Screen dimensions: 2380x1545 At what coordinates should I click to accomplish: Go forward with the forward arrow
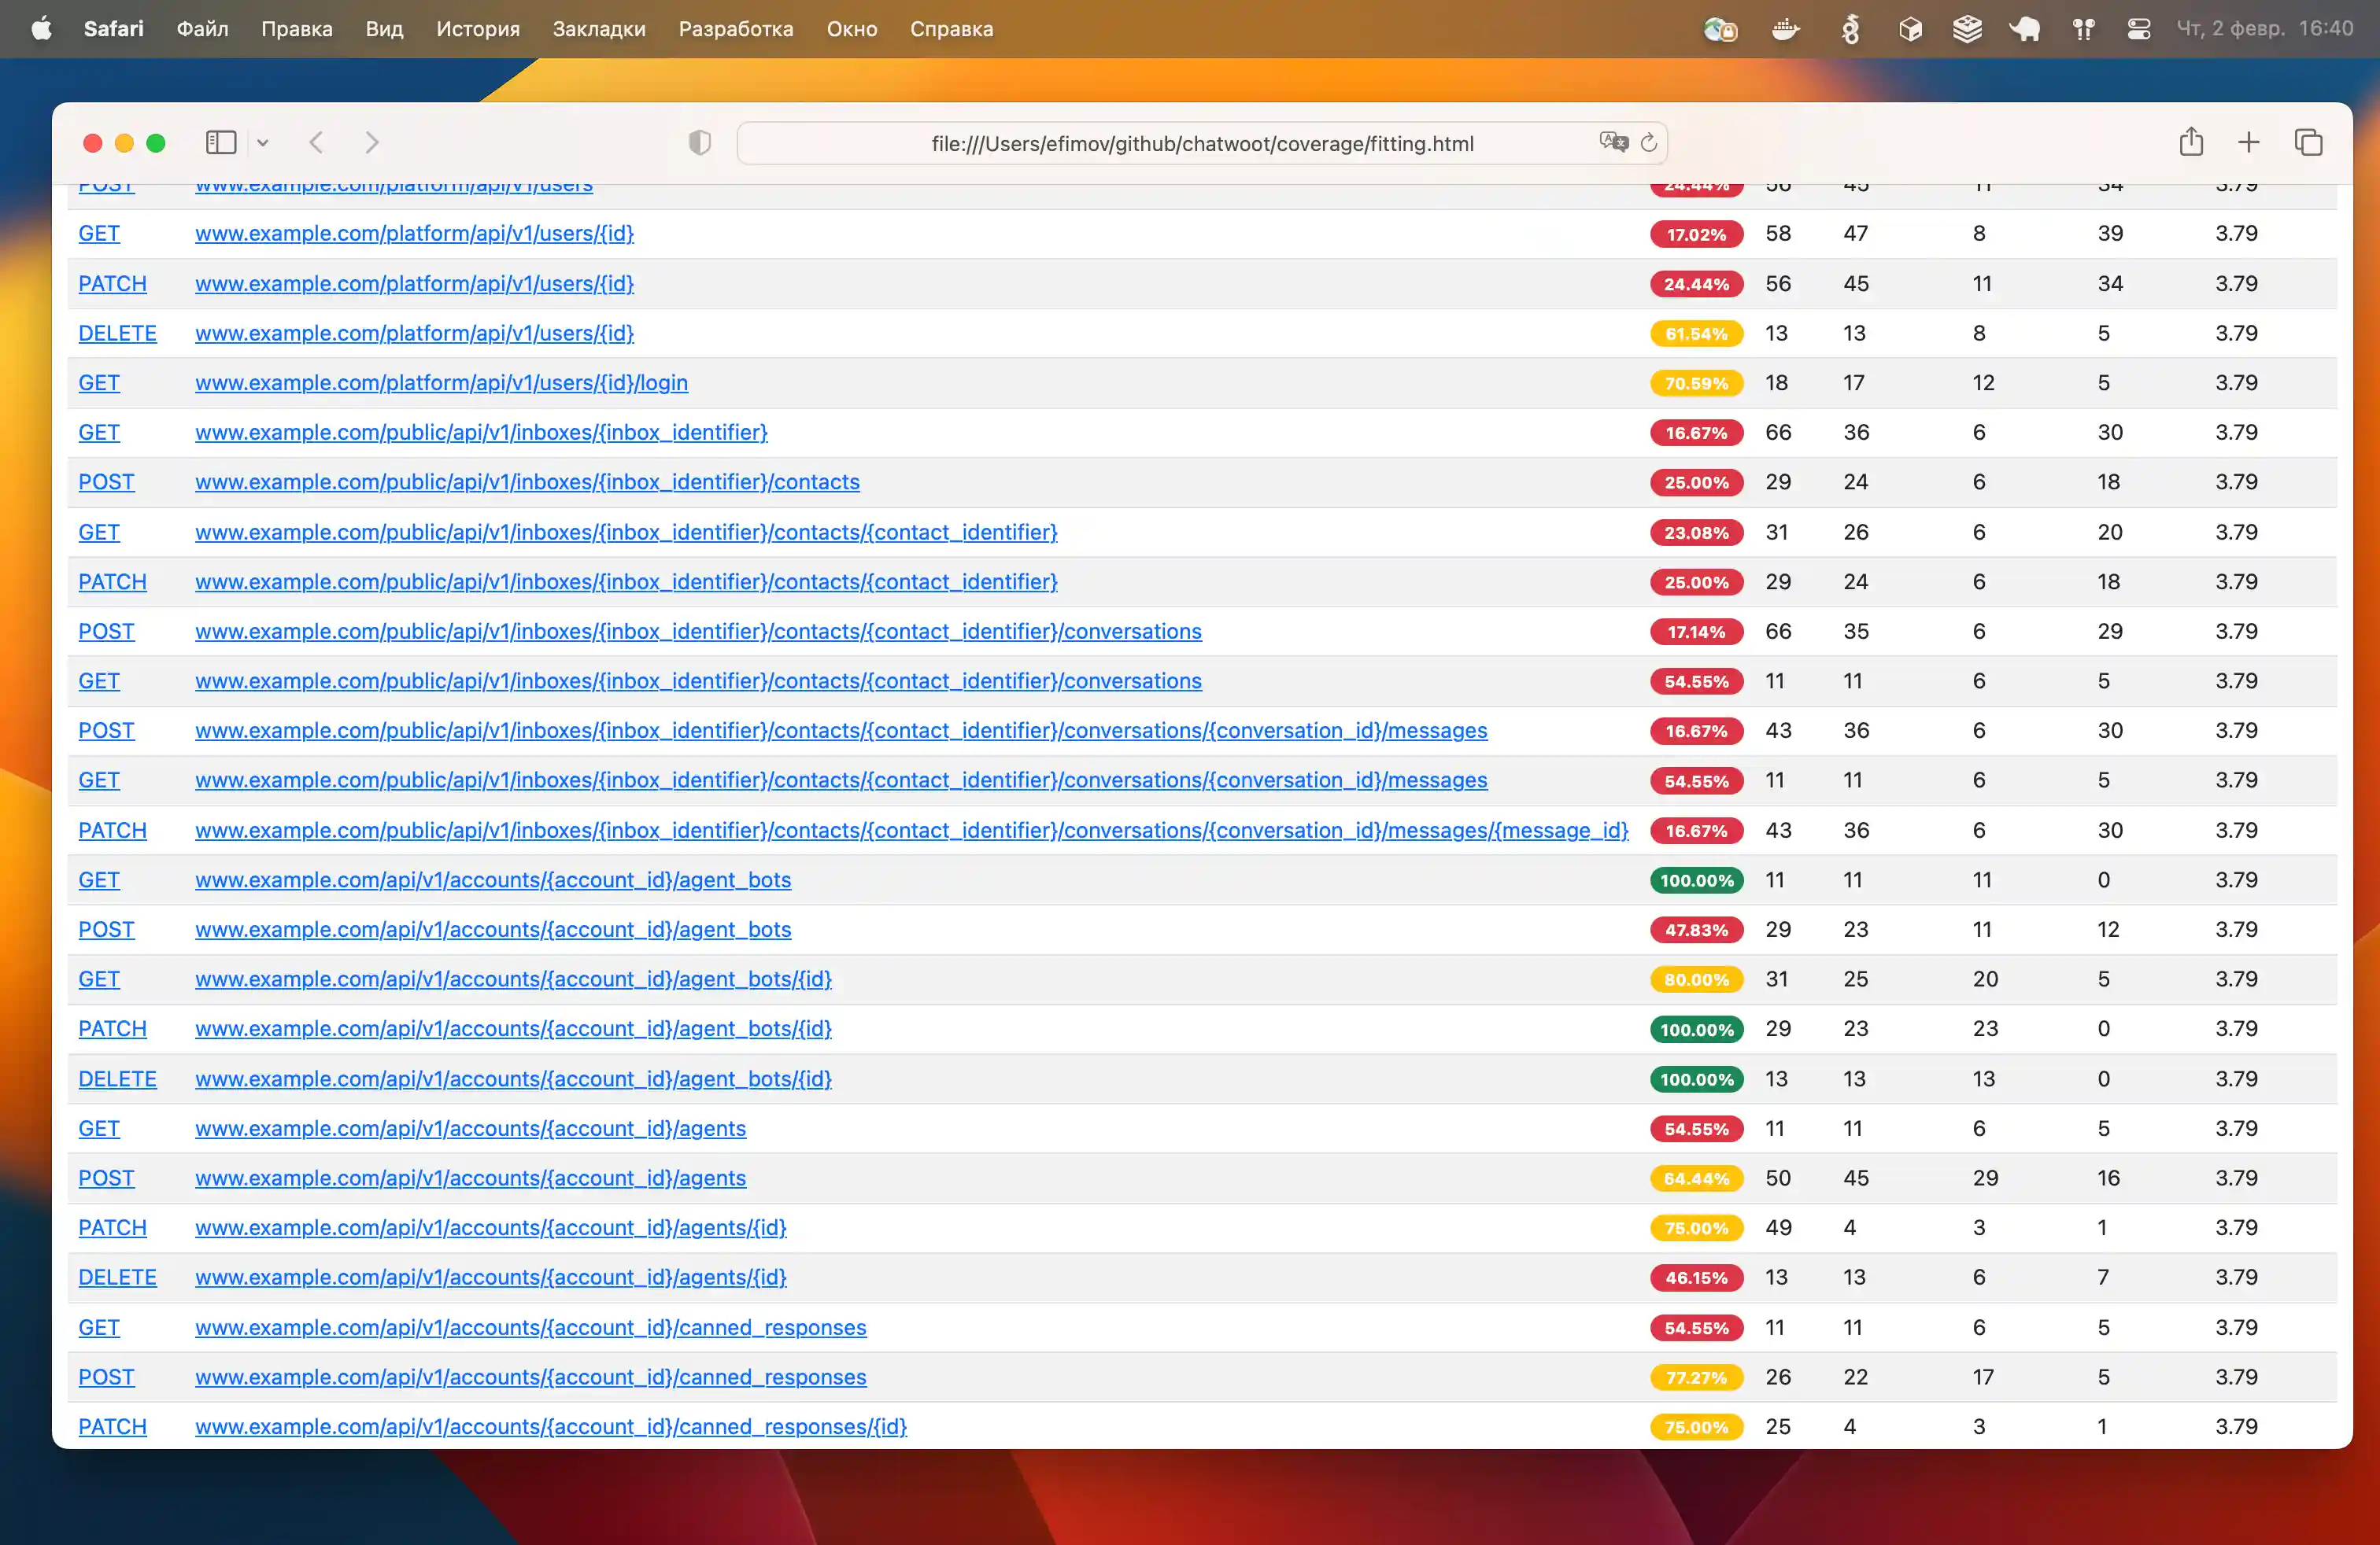tap(372, 143)
